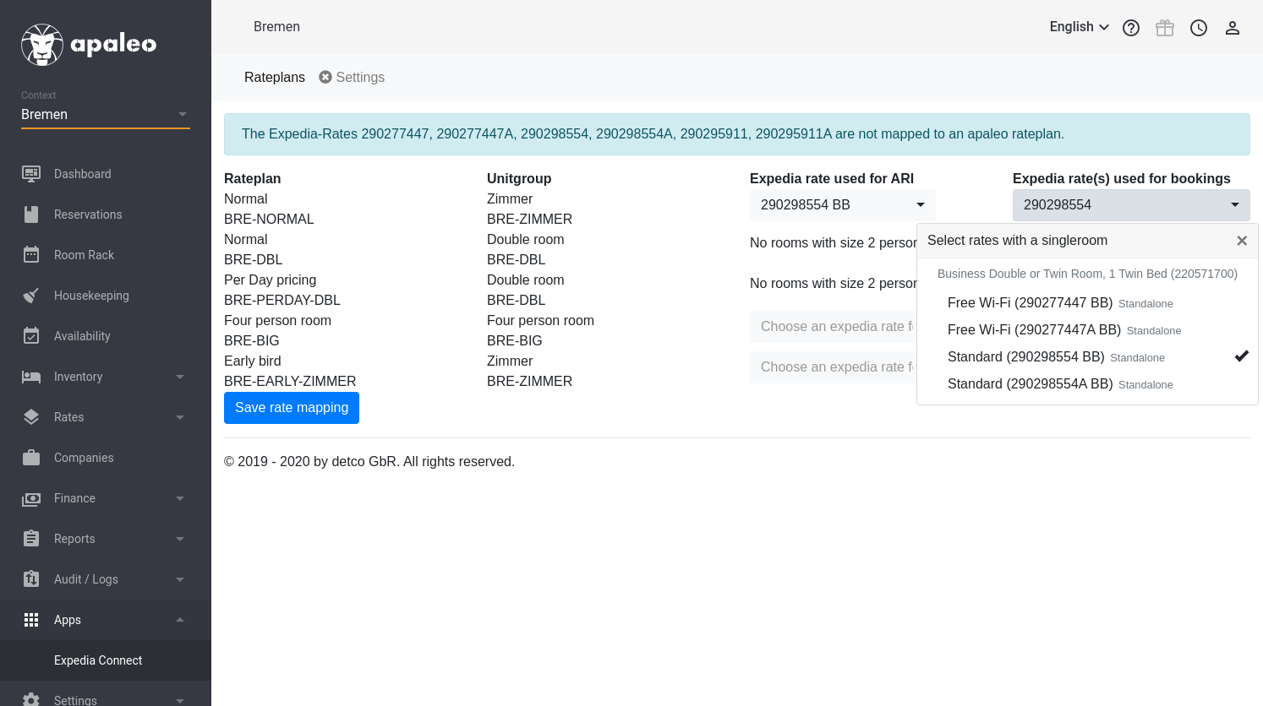Click the apaleo lion logo
Image resolution: width=1263 pixels, height=706 pixels.
tap(42, 45)
